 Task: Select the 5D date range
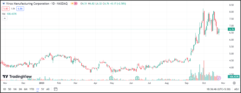tap(10, 89)
